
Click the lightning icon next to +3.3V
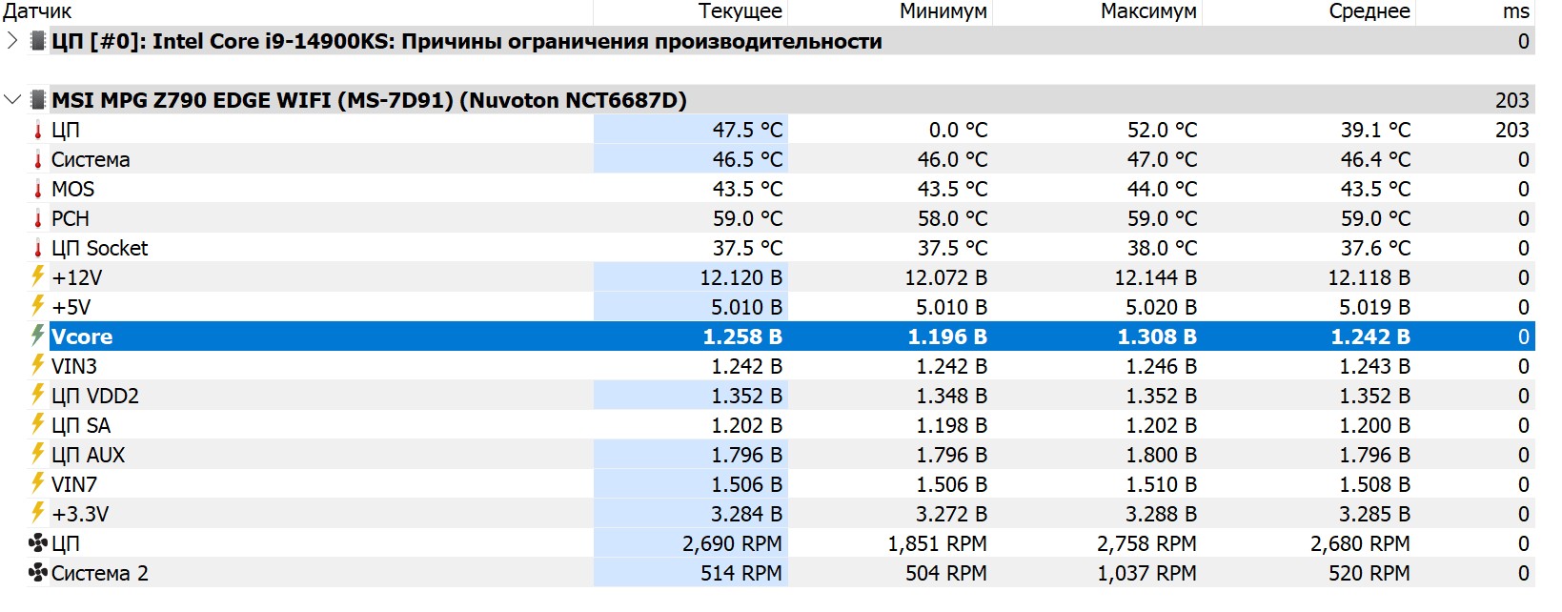[38, 514]
